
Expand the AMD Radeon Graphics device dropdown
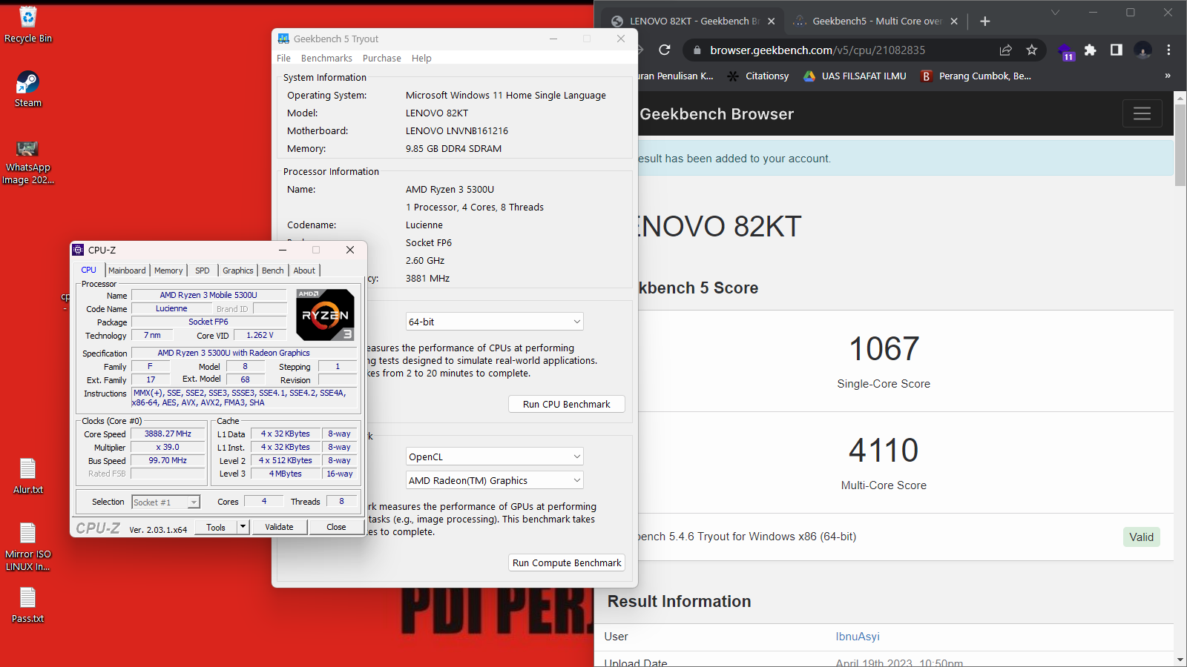[494, 480]
